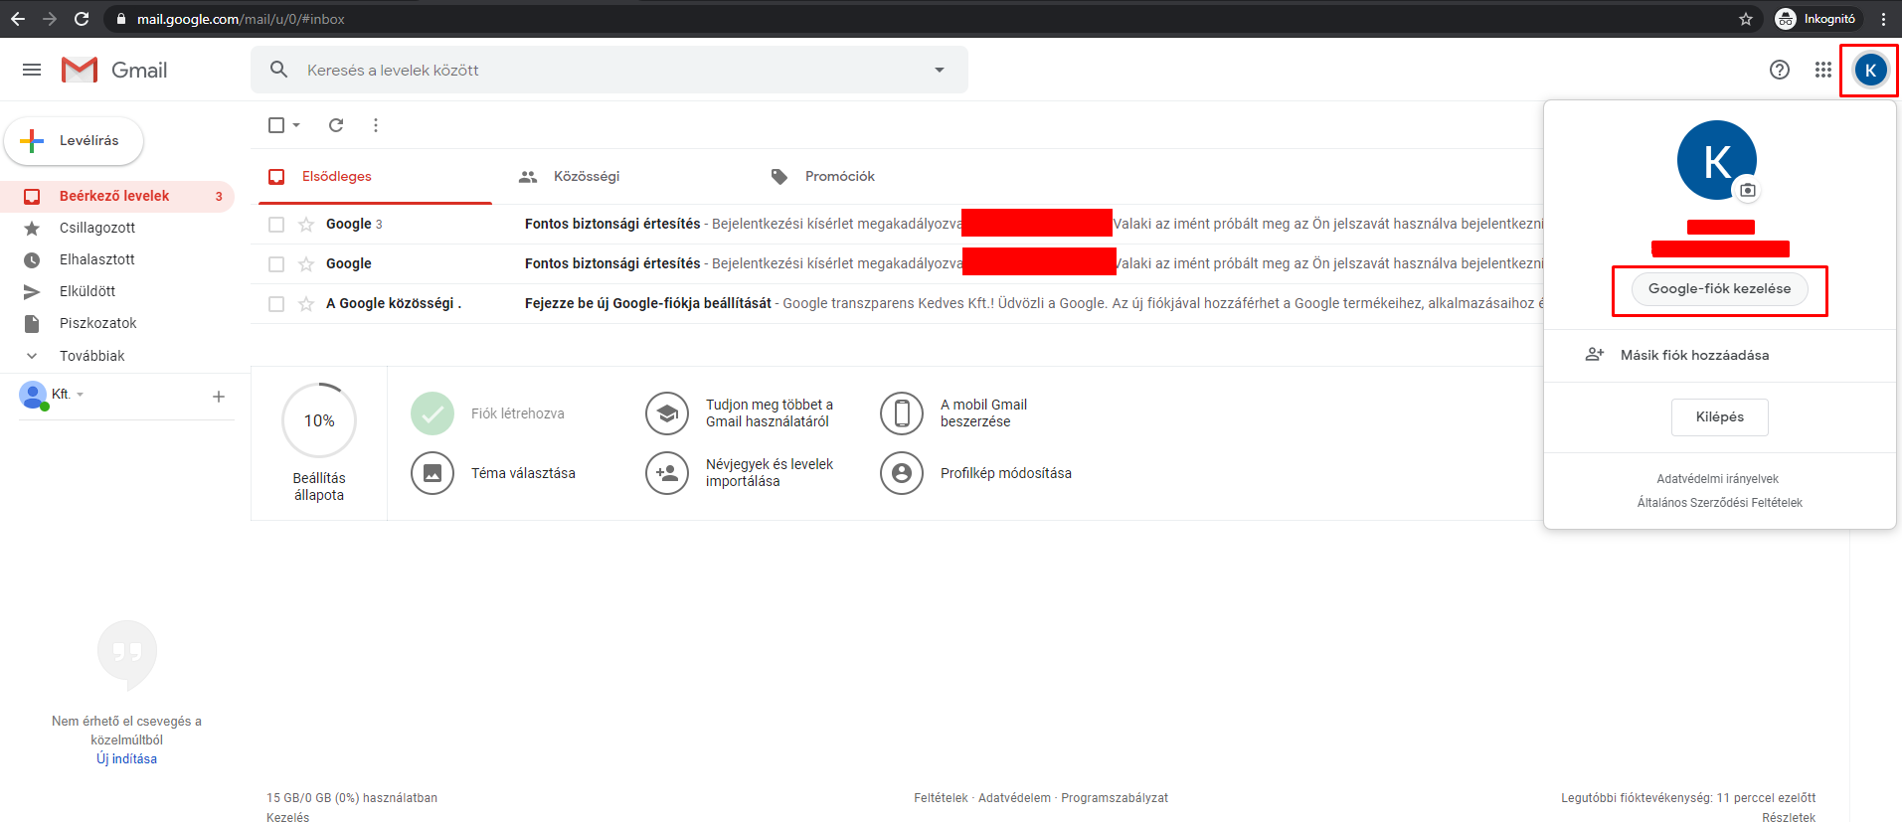Open the Adatvédelmi irányelvek link
Image resolution: width=1902 pixels, height=822 pixels.
coord(1718,479)
